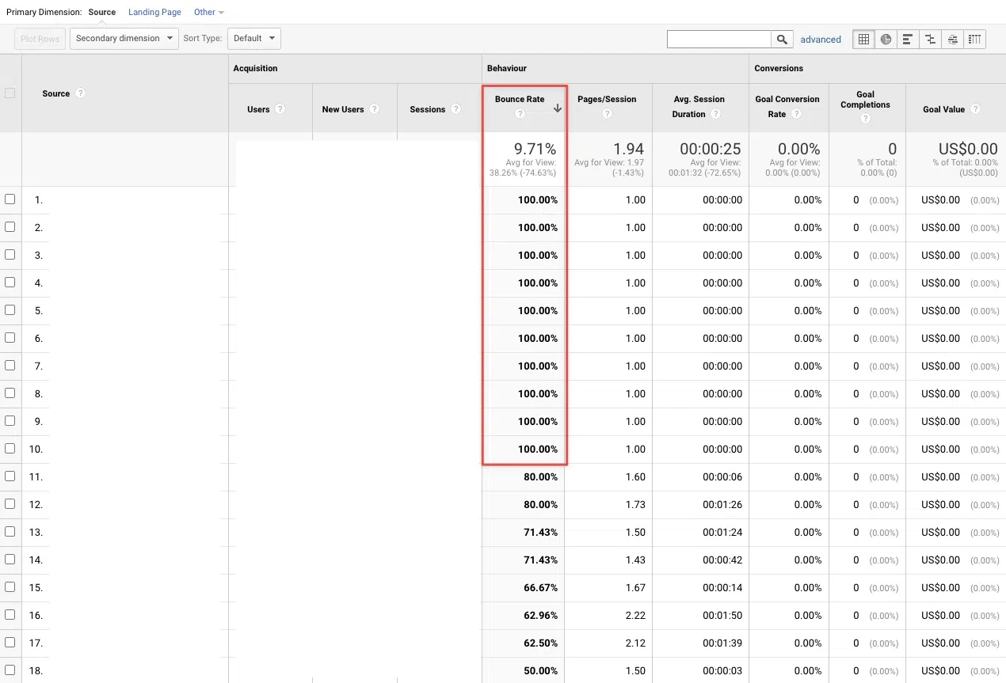Open the Performance bar view
1006x683 pixels.
click(908, 39)
